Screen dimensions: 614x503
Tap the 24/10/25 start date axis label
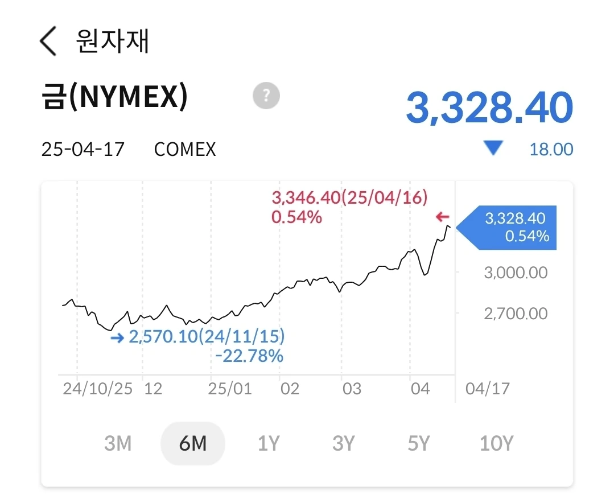point(97,389)
